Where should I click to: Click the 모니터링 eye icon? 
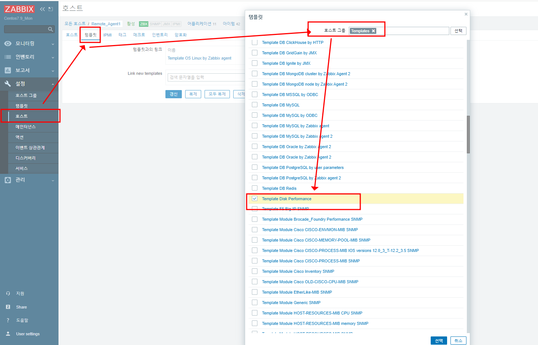[8, 44]
